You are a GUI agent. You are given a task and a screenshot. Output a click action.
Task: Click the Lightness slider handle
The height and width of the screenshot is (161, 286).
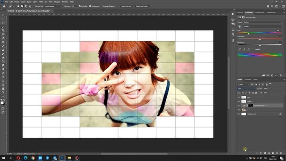(x=260, y=45)
